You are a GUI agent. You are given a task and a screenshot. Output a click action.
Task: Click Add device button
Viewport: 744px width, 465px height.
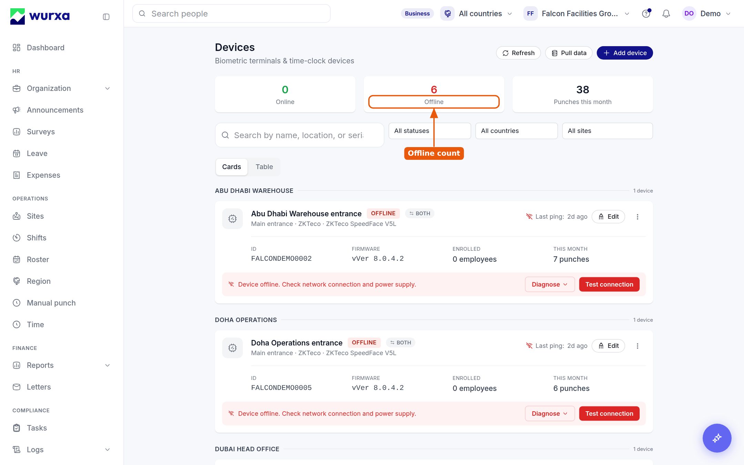625,53
